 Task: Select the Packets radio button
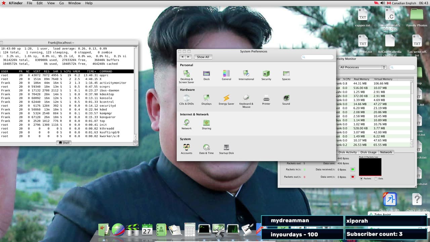(361, 178)
